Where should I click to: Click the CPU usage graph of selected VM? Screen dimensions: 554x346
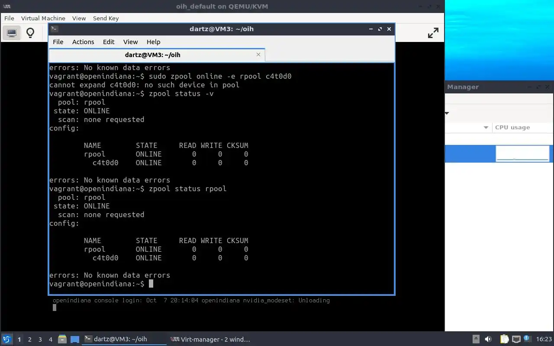coord(522,154)
